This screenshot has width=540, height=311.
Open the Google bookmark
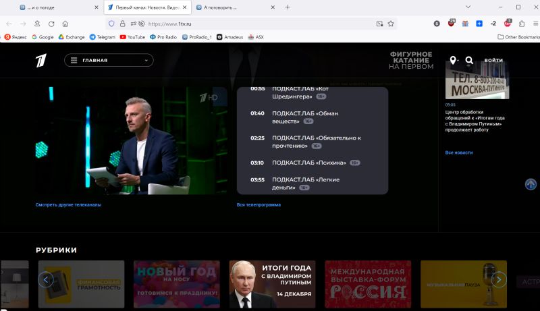[43, 37]
